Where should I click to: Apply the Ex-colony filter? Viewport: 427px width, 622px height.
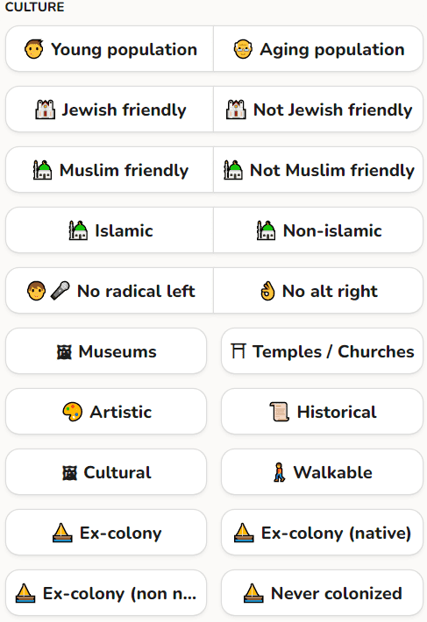point(106,533)
